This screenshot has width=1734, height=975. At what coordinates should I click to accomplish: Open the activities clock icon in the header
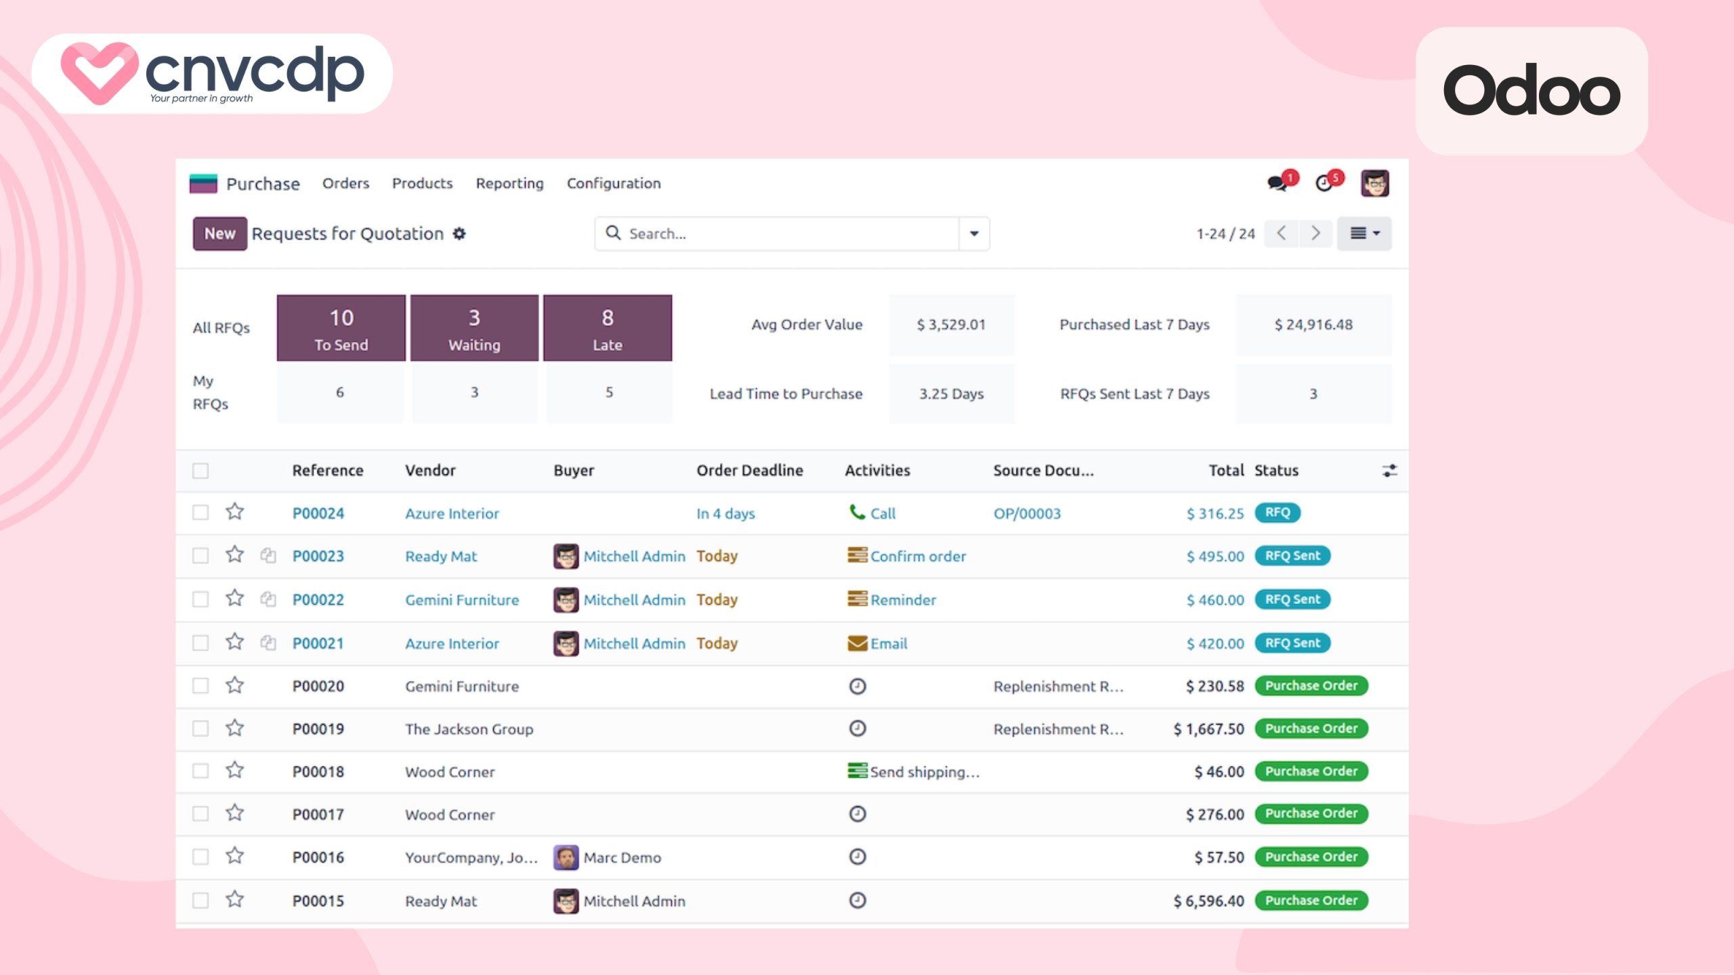1325,183
